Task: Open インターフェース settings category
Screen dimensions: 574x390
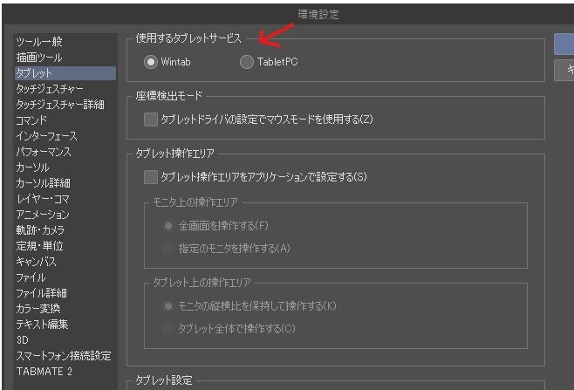Action: point(65,136)
